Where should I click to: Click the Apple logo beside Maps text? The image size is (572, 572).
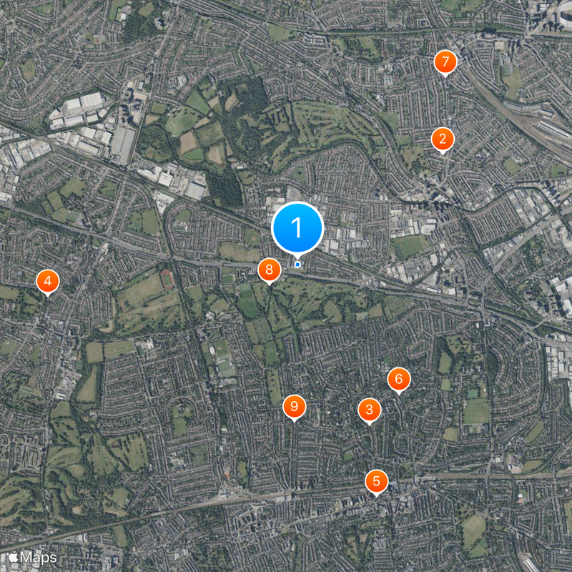point(14,557)
